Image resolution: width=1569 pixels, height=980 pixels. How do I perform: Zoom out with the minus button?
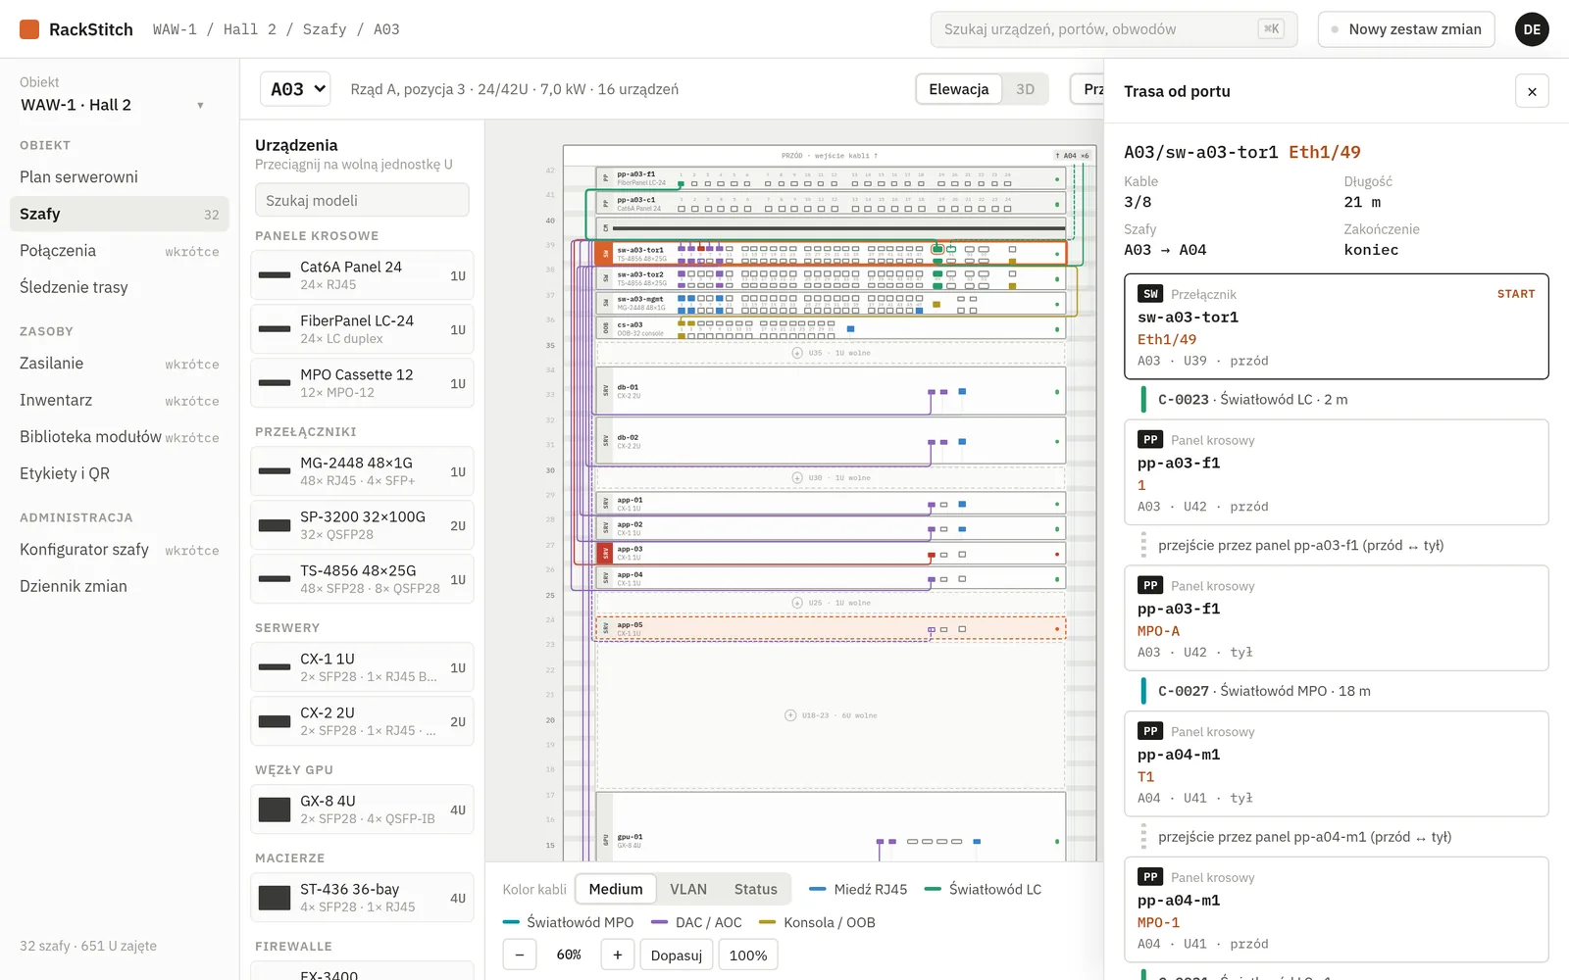coord(520,955)
